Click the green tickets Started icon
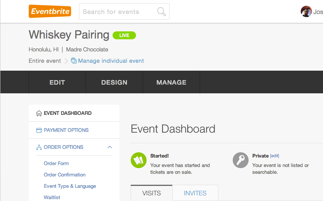Viewport: 323px width, 201px height. 139,160
